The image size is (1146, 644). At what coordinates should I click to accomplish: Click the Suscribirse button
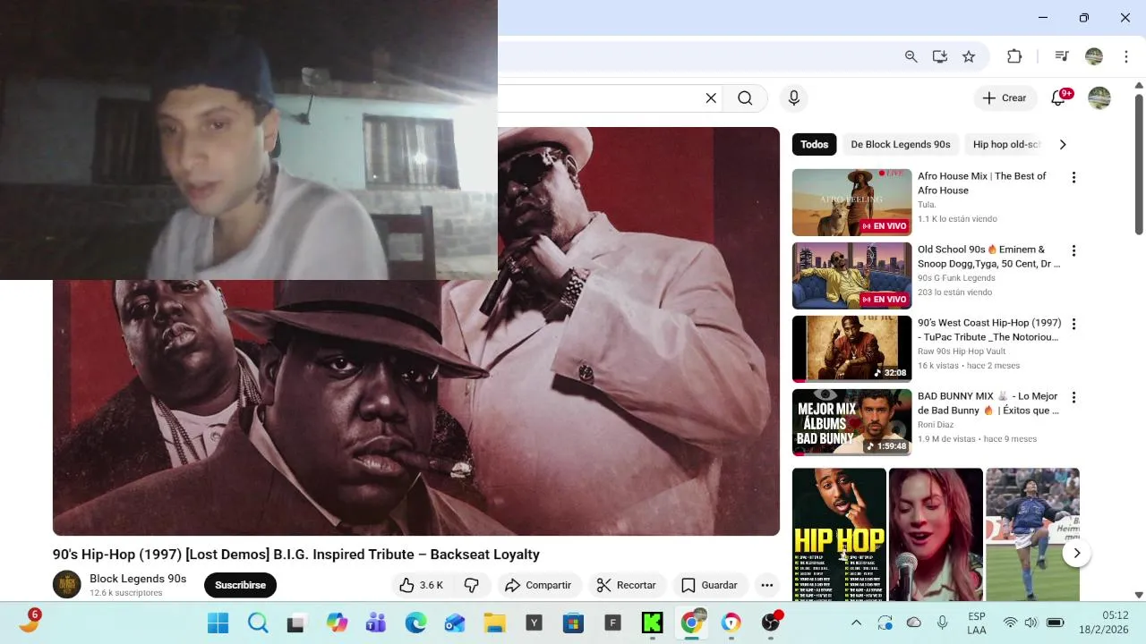click(240, 585)
